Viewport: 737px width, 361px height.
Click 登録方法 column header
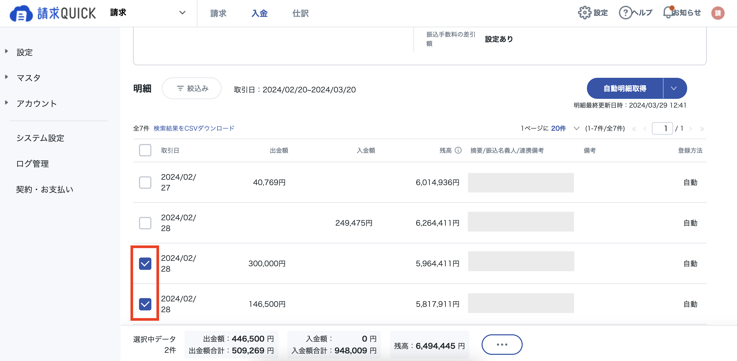click(x=690, y=150)
